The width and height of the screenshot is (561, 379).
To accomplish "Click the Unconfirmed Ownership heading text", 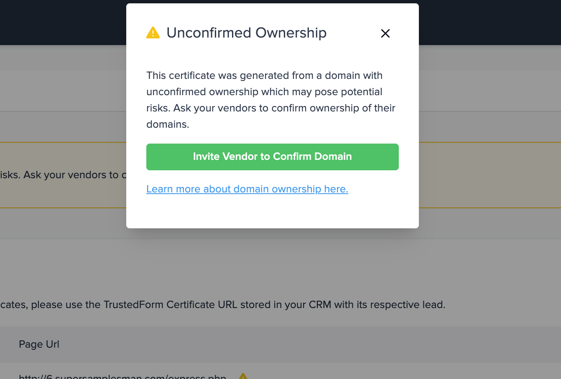I will coord(247,33).
